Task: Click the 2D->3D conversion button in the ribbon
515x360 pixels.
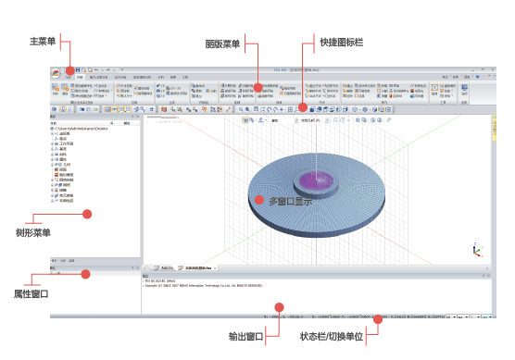Action: 173,88
